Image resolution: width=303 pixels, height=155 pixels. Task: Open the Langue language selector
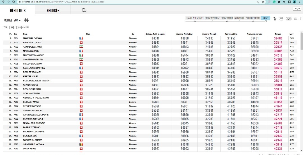pos(297,9)
